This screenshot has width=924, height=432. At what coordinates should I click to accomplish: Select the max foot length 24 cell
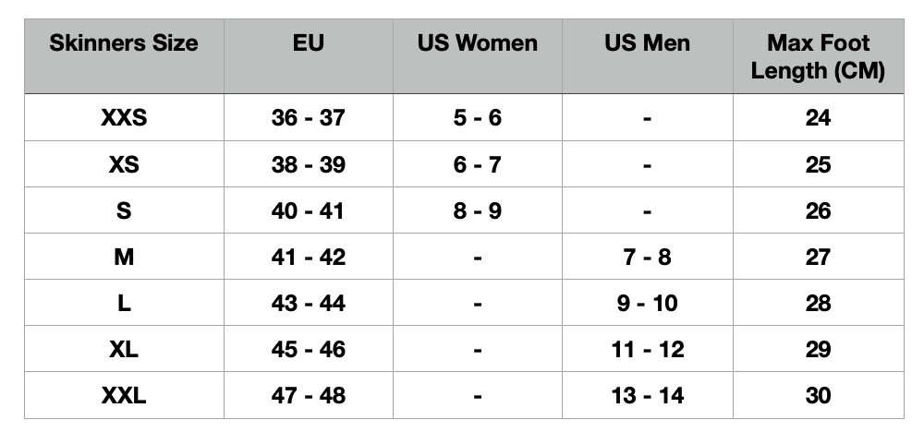[x=818, y=118]
